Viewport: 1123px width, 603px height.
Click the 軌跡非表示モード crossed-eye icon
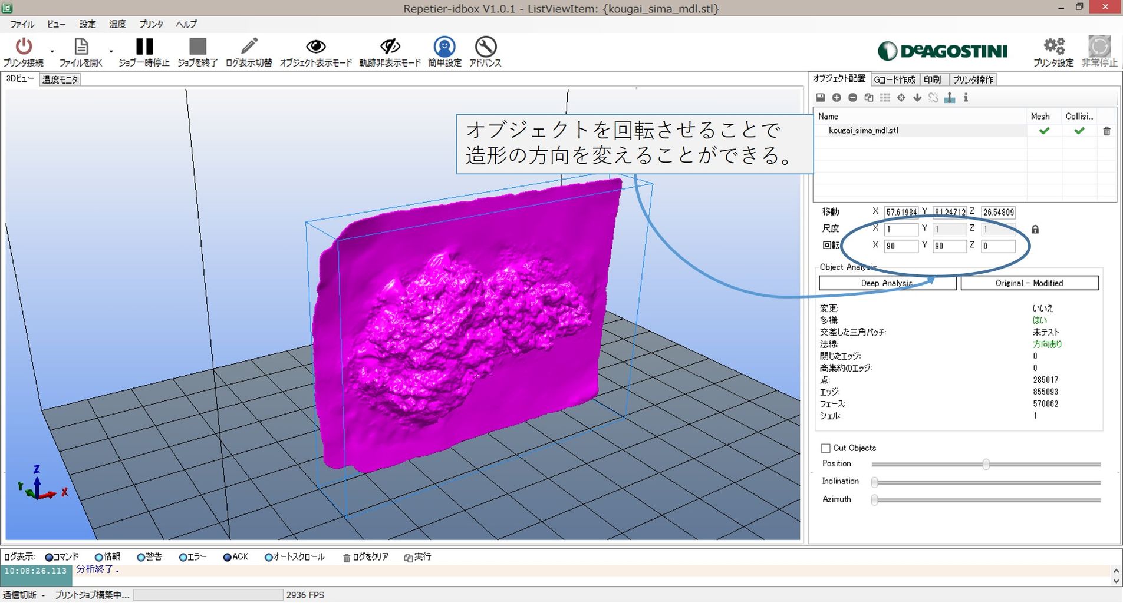[390, 47]
